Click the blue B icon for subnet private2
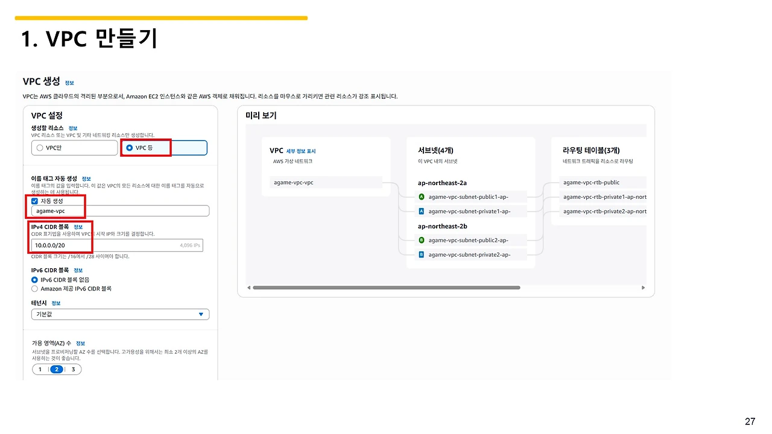Image resolution: width=772 pixels, height=434 pixels. tap(422, 254)
